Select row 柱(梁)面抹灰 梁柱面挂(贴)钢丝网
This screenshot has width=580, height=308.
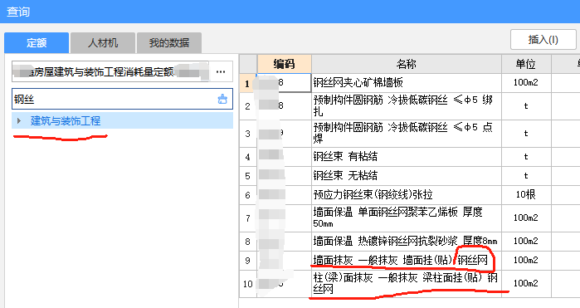click(407, 284)
